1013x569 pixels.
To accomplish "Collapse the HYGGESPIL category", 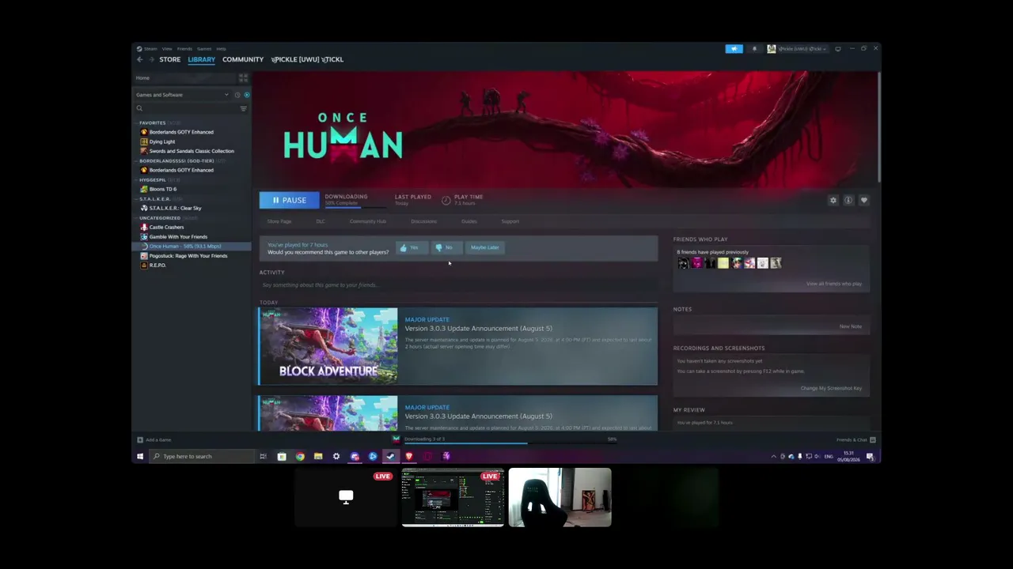I will pos(153,179).
